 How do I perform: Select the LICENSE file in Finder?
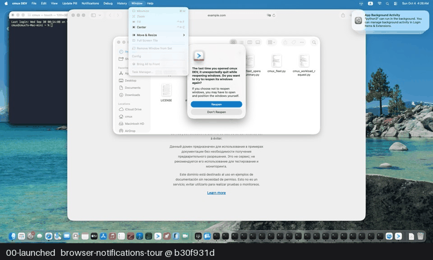pos(166,93)
